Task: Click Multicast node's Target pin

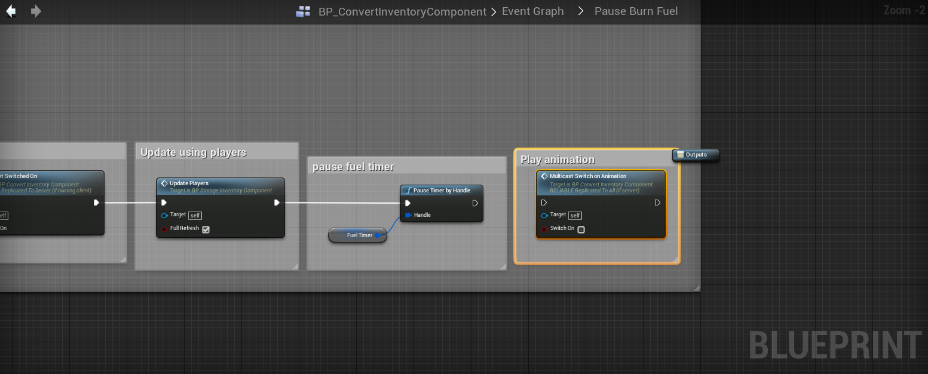Action: (x=544, y=215)
